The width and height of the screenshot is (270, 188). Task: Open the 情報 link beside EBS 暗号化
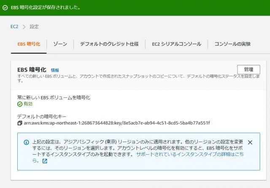pyautogui.click(x=55, y=70)
